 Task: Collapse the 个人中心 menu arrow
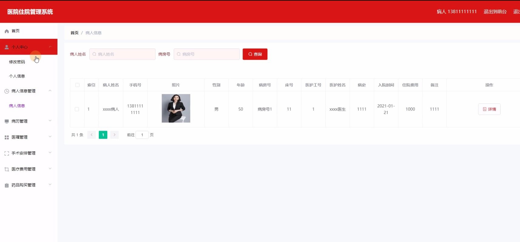click(x=50, y=47)
